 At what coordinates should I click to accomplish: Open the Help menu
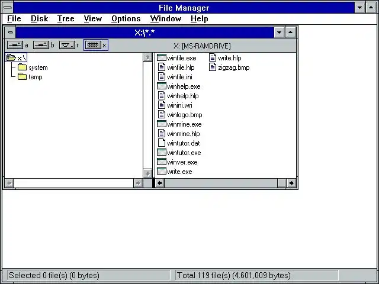pos(200,18)
